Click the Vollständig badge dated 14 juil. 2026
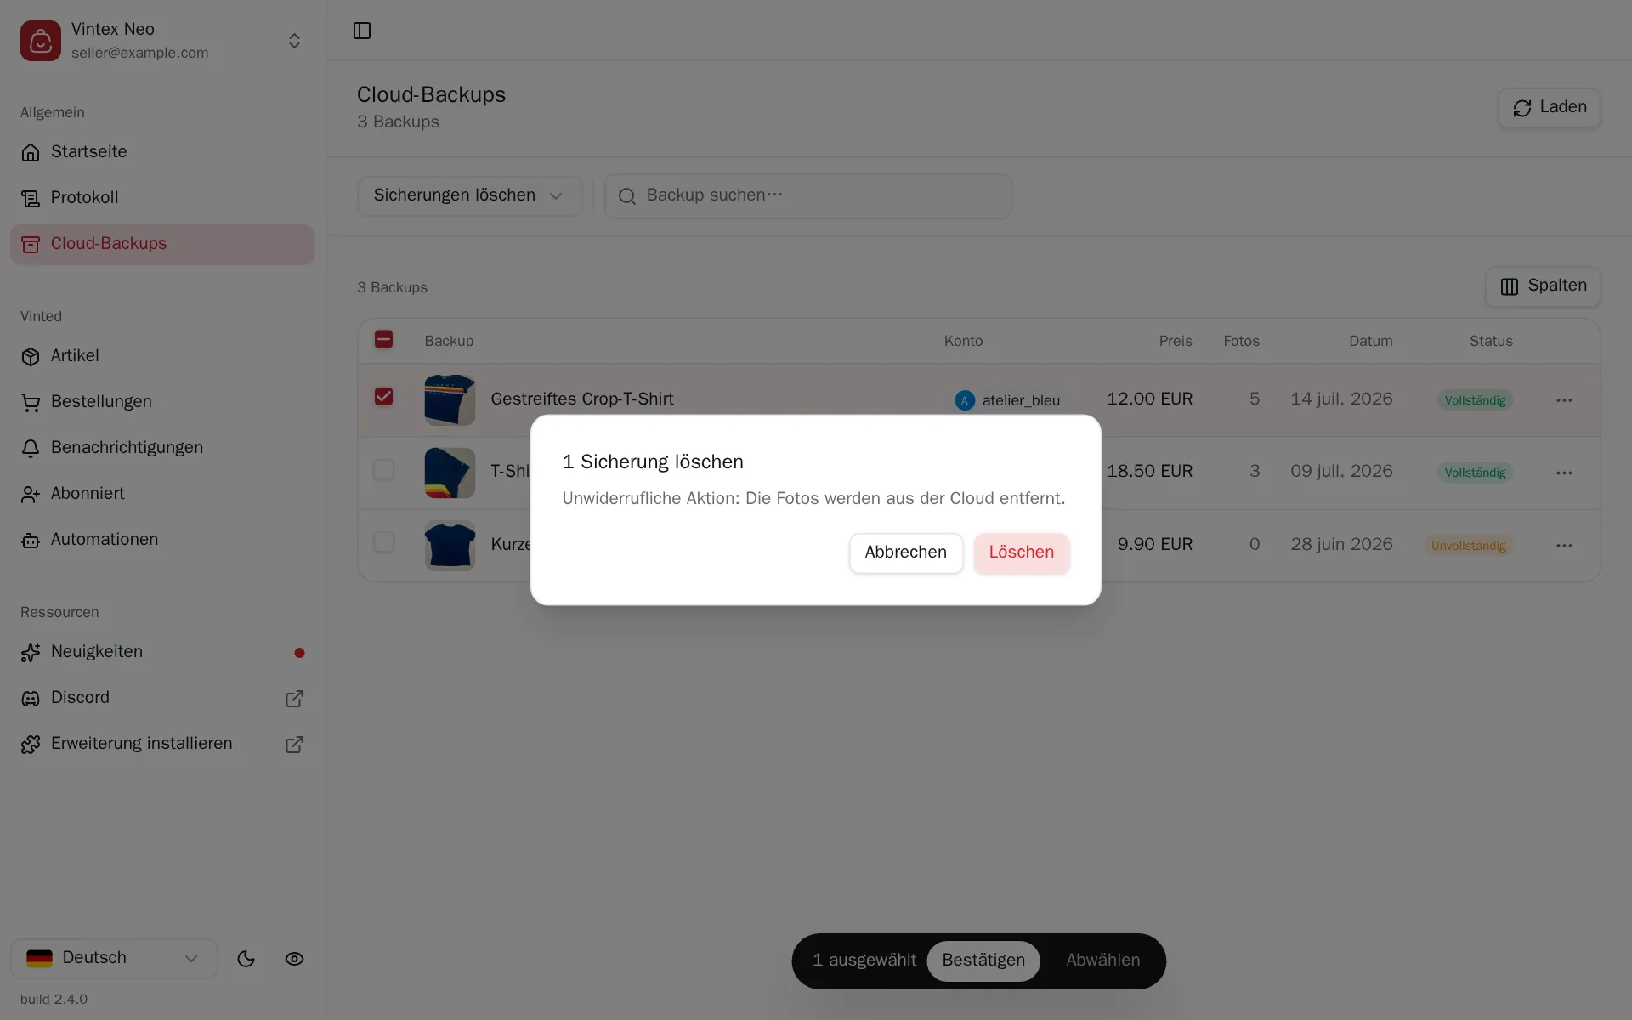 click(1475, 400)
